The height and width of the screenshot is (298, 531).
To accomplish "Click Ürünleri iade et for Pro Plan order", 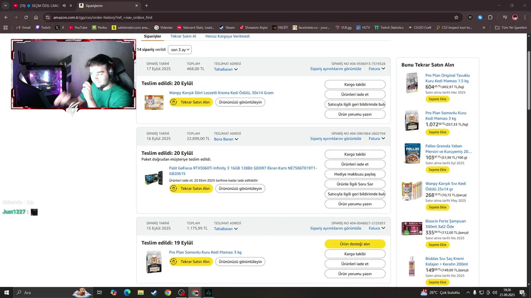I will (x=355, y=264).
